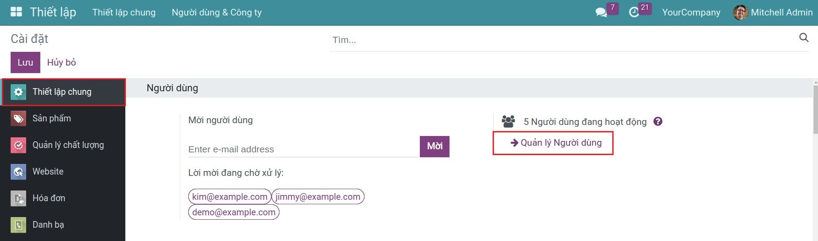Click the Website globe icon

pyautogui.click(x=18, y=171)
